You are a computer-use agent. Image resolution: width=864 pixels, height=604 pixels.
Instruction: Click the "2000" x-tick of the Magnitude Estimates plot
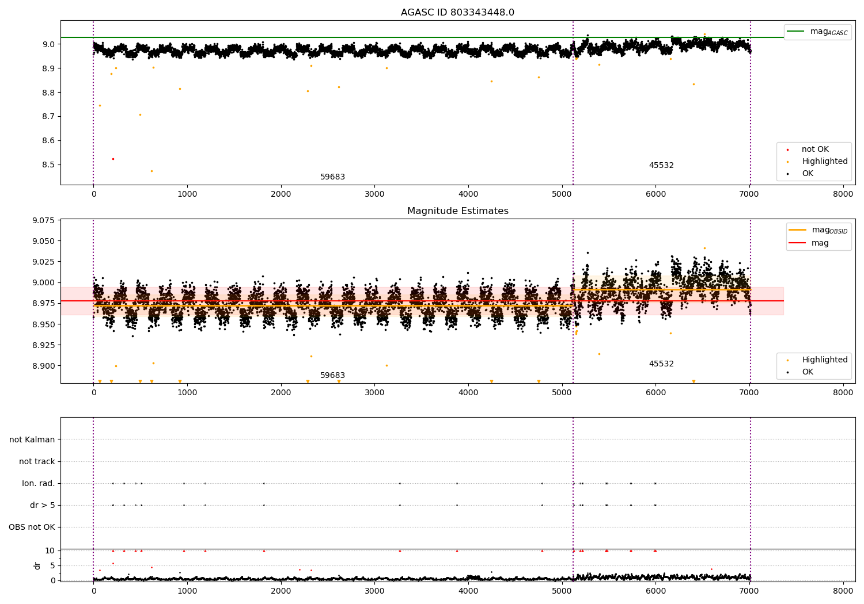pyautogui.click(x=281, y=392)
